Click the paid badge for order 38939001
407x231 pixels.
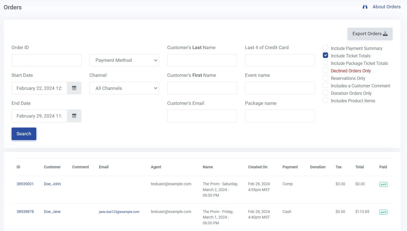coord(383,184)
